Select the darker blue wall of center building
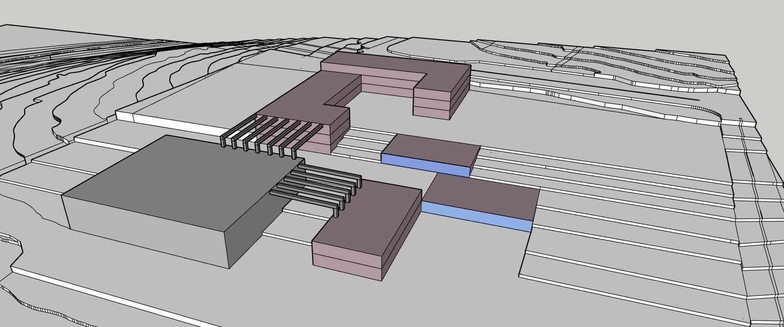This screenshot has width=784, height=327. 424,164
